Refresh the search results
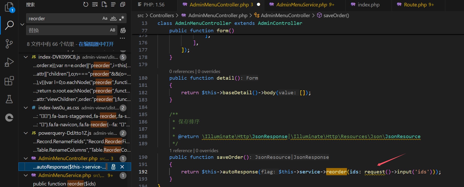The width and height of the screenshot is (464, 187). coord(86,5)
